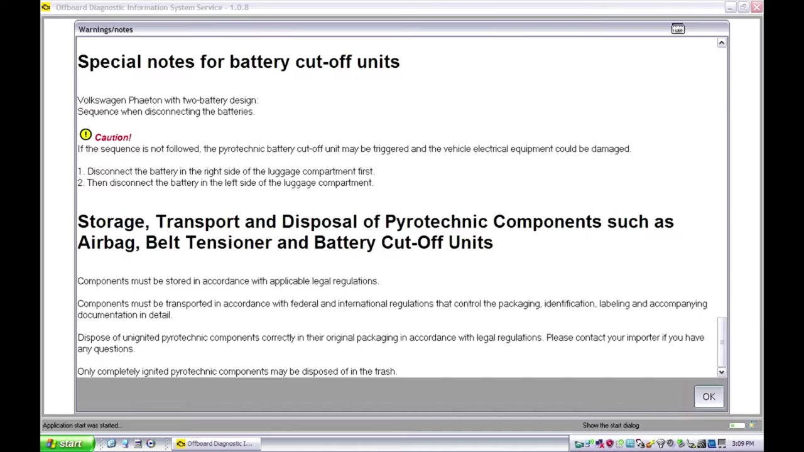Open the Windows start menu
The height and width of the screenshot is (452, 804).
(x=67, y=444)
